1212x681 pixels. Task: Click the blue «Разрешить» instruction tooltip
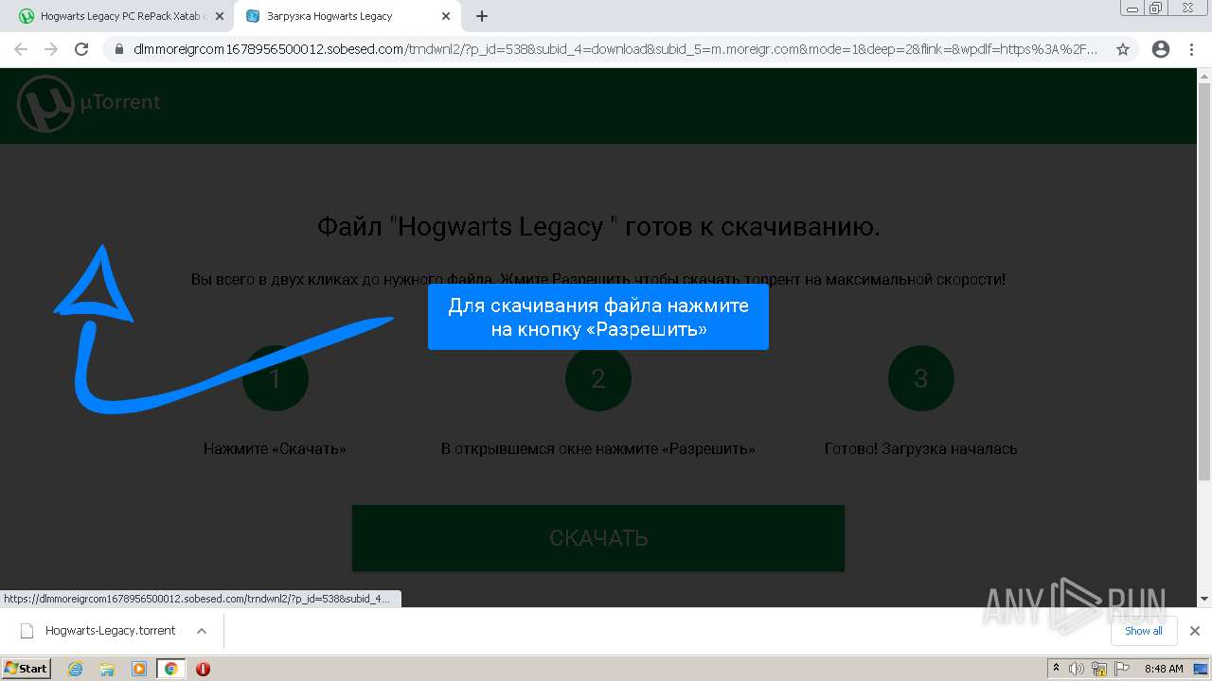pos(598,317)
